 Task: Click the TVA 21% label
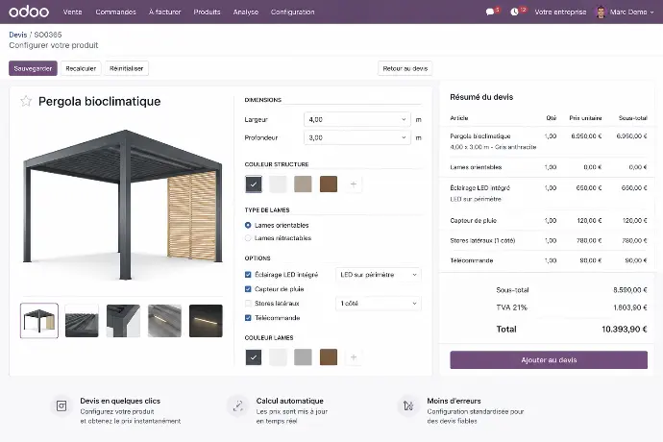(x=511, y=307)
